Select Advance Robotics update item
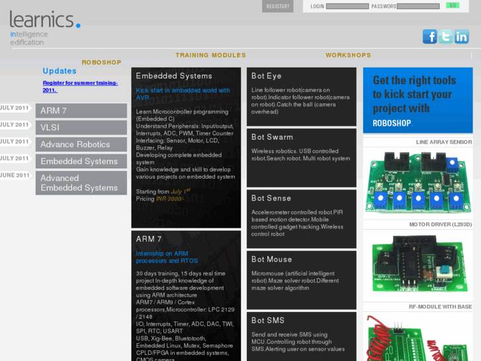Screen dimensions: 481x361 pyautogui.click(x=81, y=144)
